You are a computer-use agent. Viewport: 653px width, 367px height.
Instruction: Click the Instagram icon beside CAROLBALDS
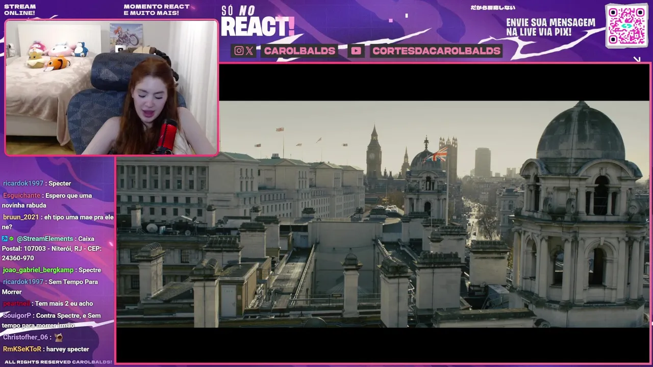tap(239, 50)
